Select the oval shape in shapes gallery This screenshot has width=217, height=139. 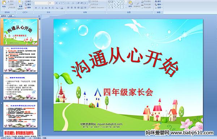point(123,1)
